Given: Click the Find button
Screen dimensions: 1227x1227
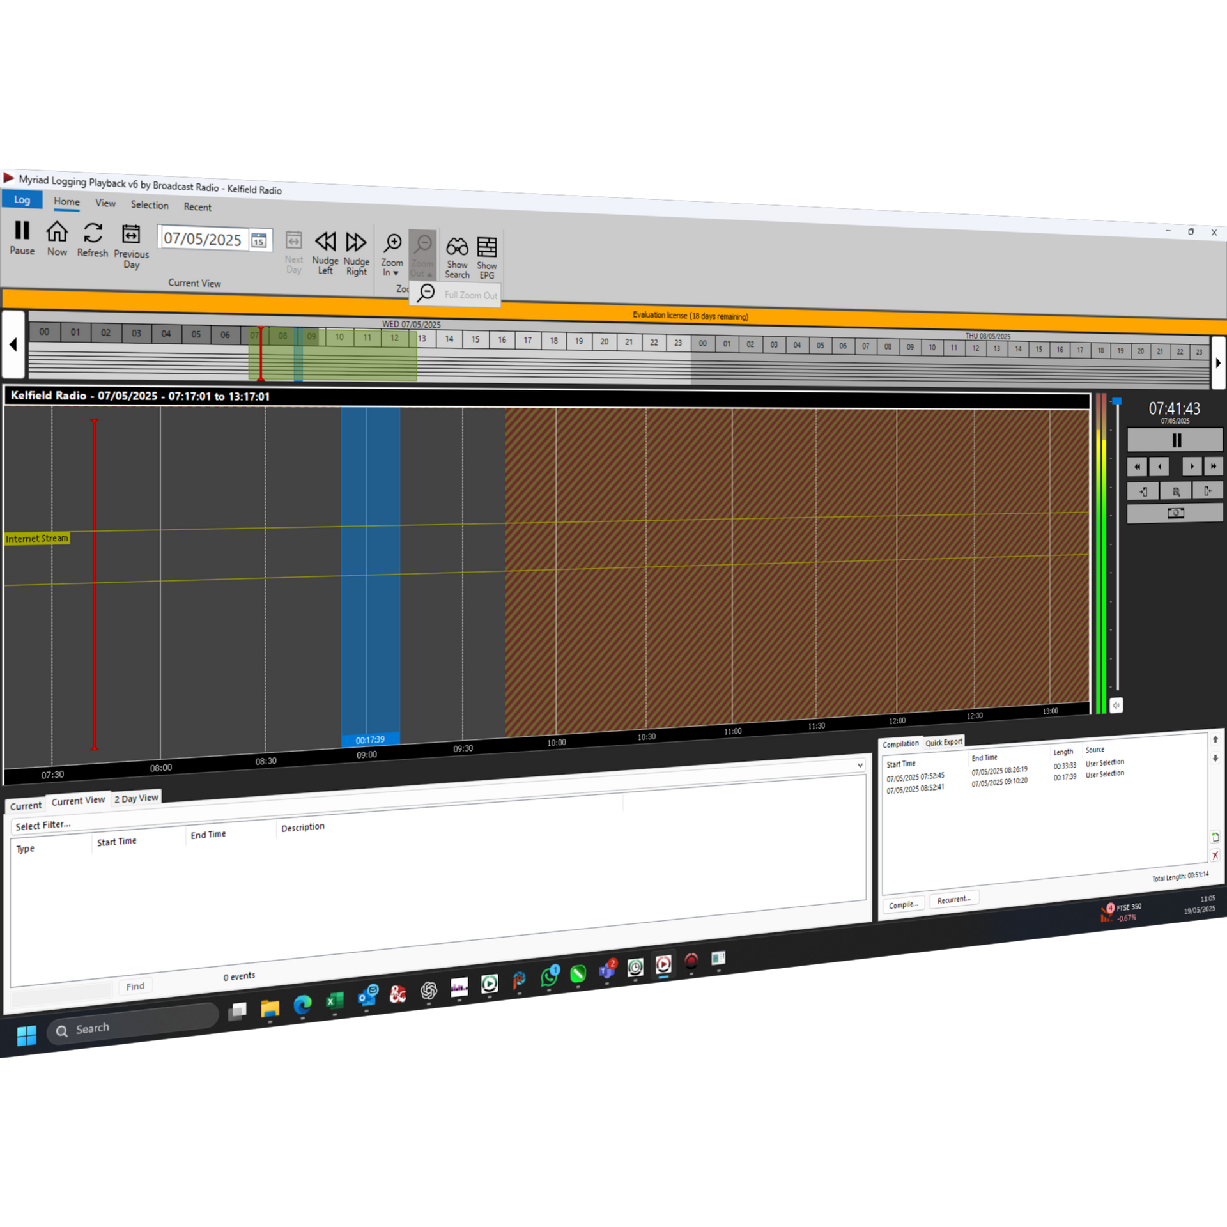Looking at the screenshot, I should [x=135, y=986].
